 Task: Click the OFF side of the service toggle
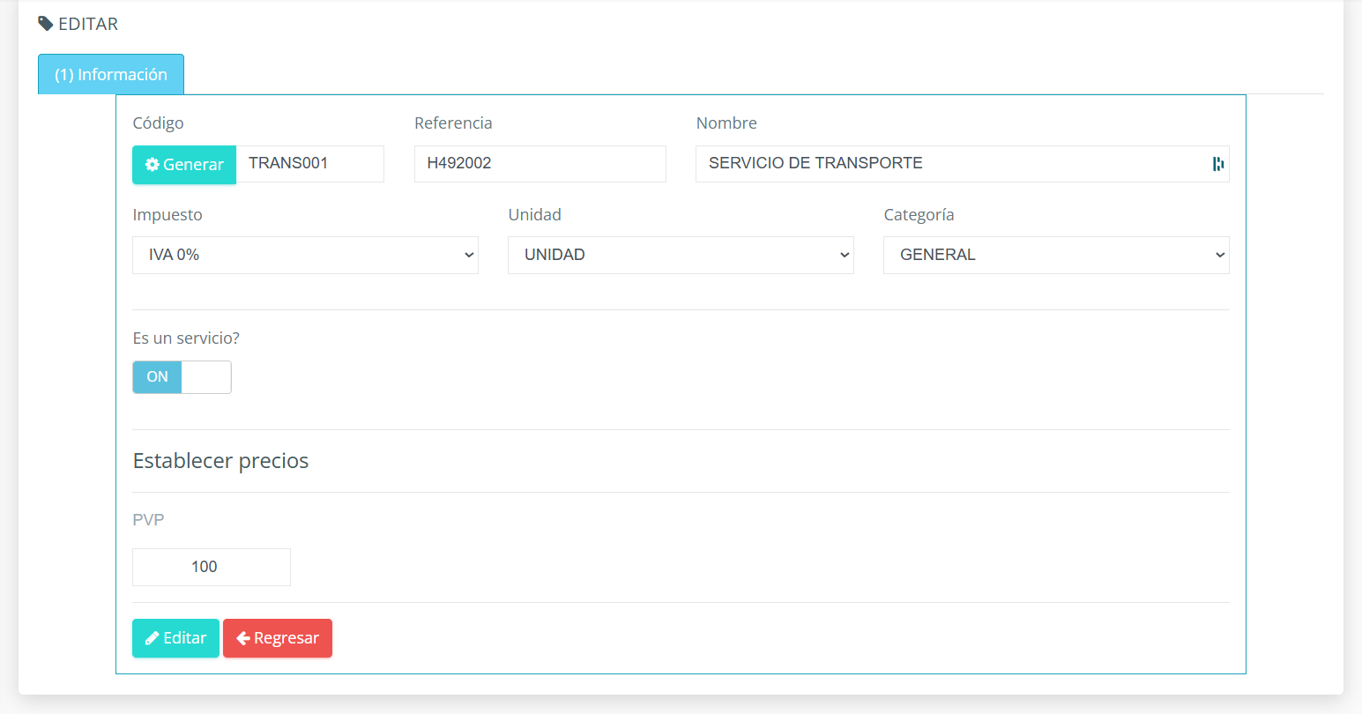point(205,376)
